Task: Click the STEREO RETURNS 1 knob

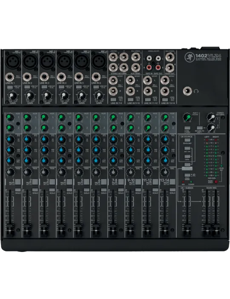Action: 211,117
